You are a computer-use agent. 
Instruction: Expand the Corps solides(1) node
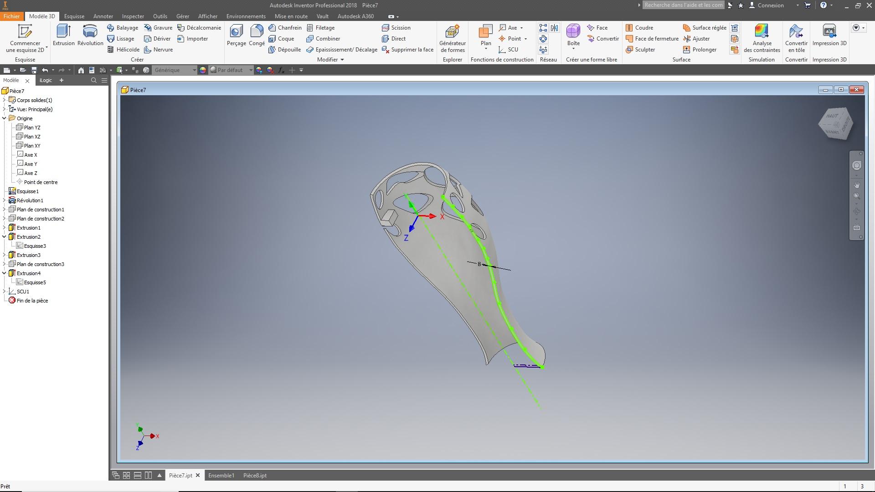[5, 100]
